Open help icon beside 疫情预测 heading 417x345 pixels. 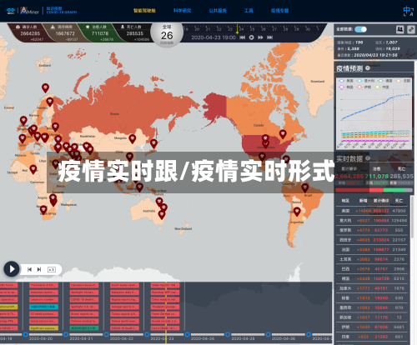point(368,68)
